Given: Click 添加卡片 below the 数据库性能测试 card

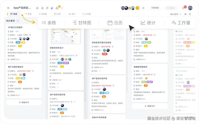Looking at the screenshot, I should 150,106.
